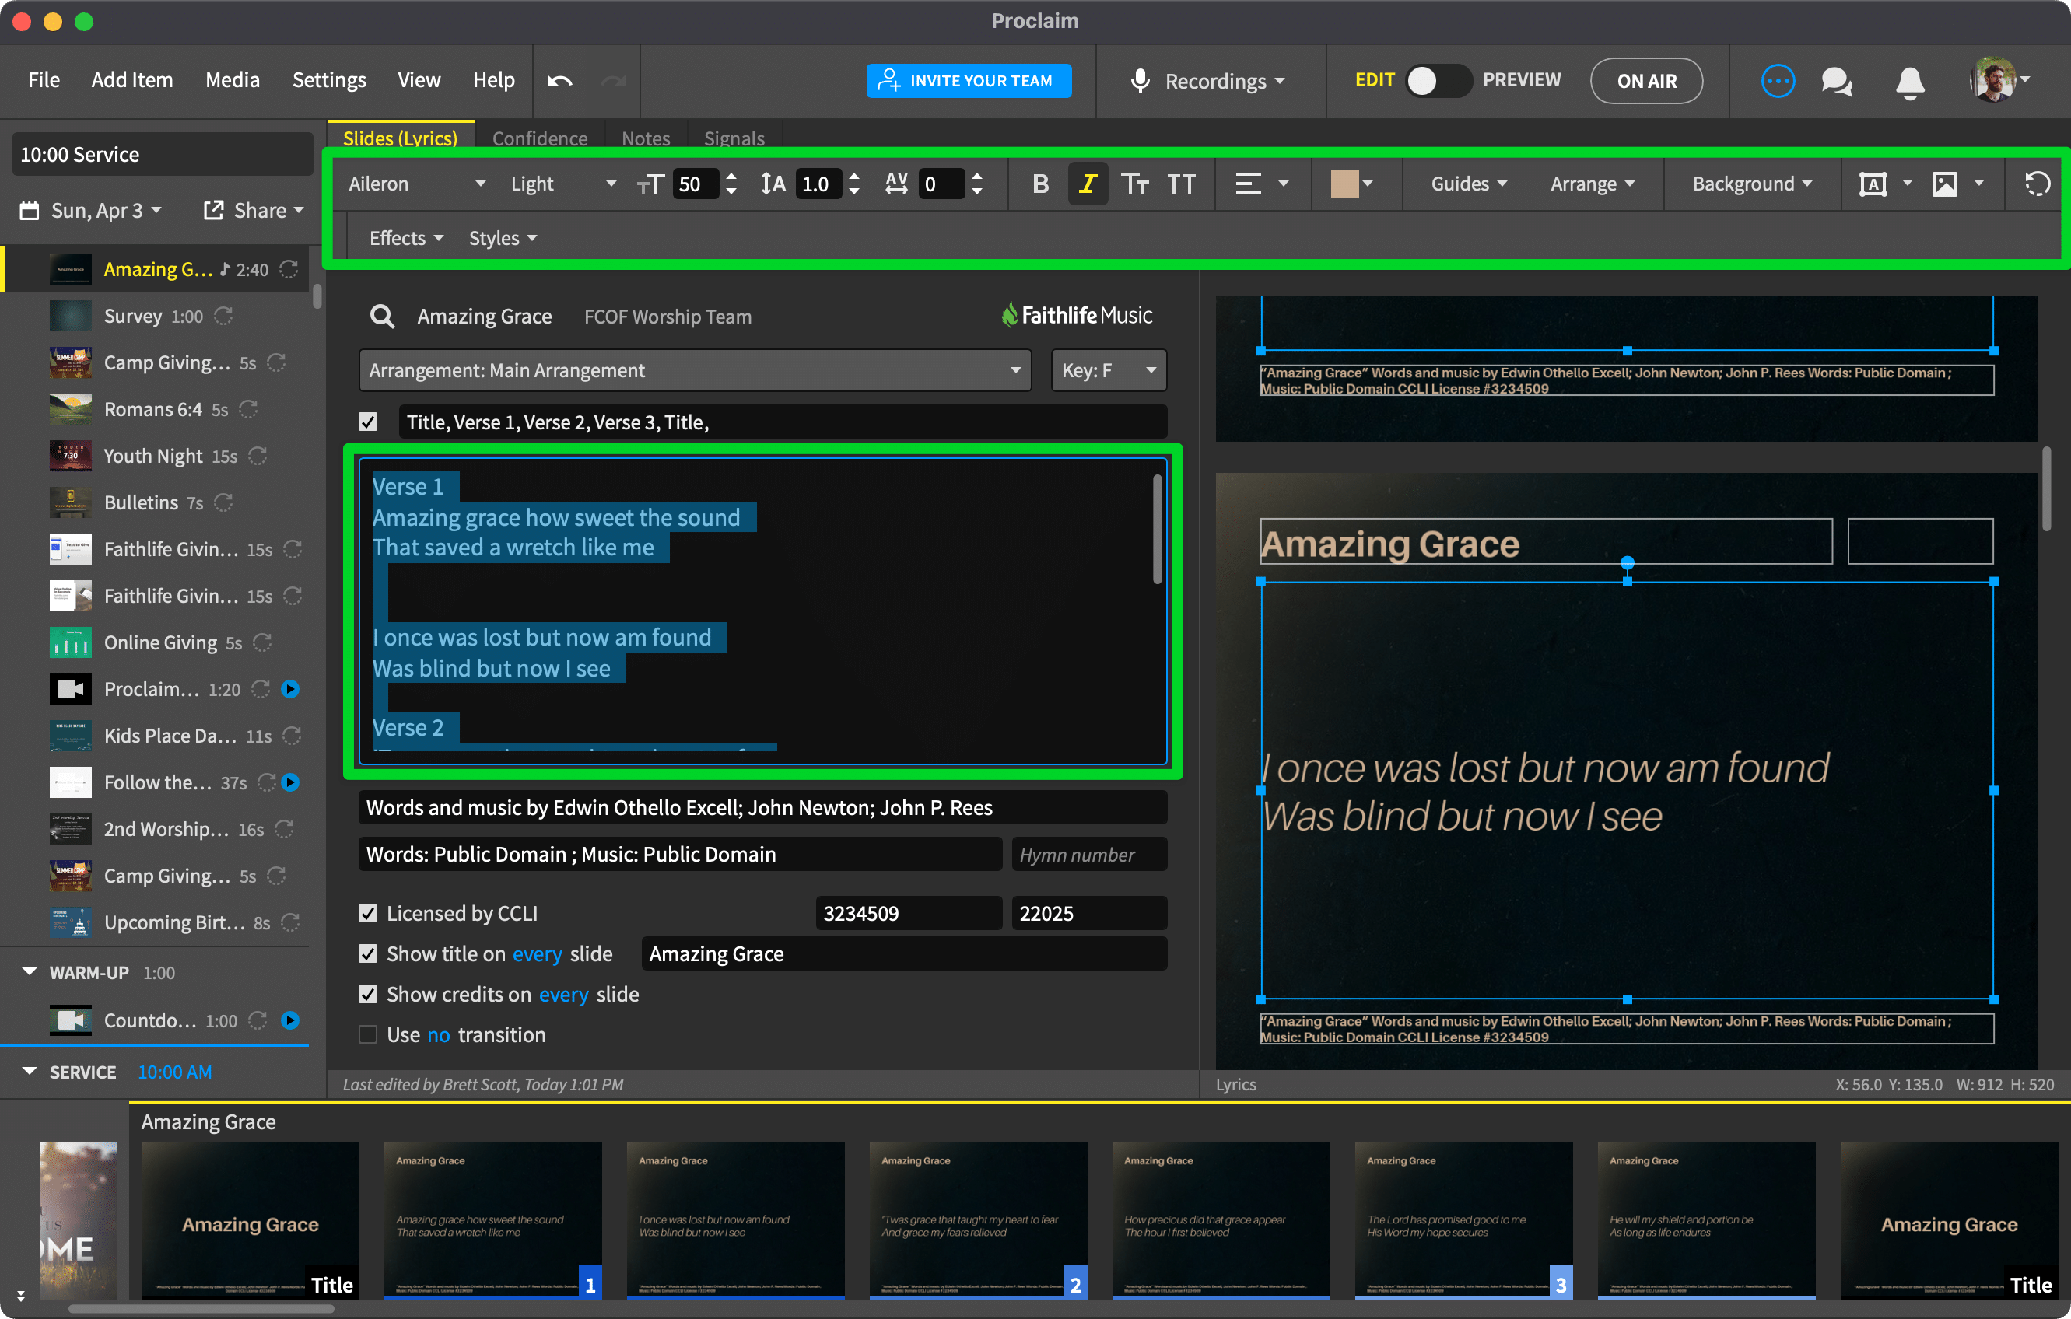Uncheck Licensed by CCLI

coord(368,913)
